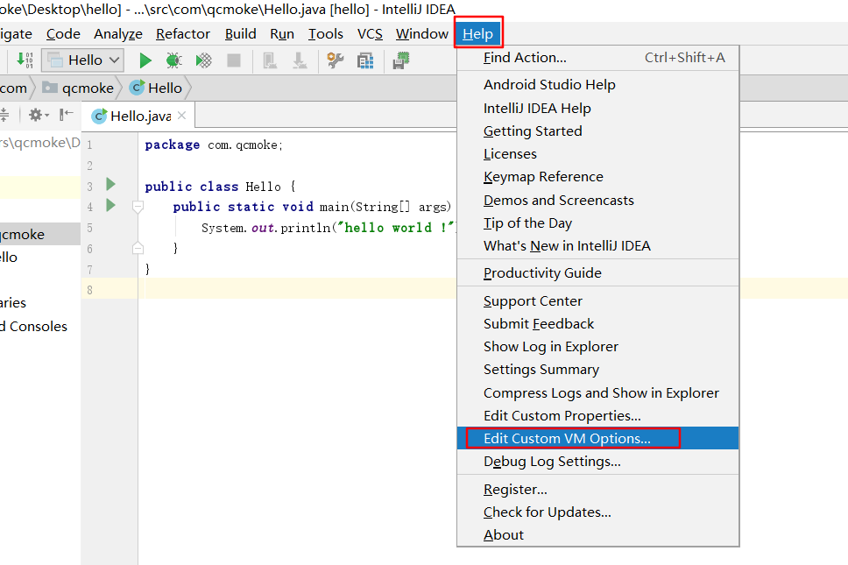Open the Hello run configuration dropdown
This screenshot has width=848, height=565.
tap(83, 60)
